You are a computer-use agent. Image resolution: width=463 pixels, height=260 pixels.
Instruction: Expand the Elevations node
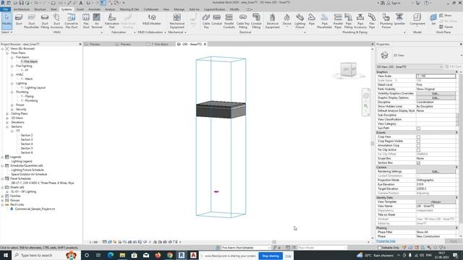(x=7, y=122)
